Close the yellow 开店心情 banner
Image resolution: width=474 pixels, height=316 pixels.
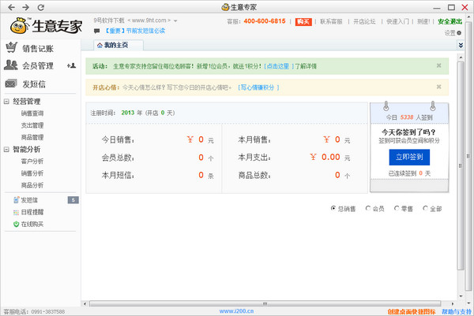438,87
